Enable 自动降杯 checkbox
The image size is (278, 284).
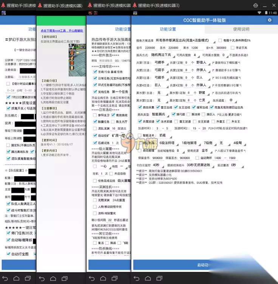(x=197, y=158)
